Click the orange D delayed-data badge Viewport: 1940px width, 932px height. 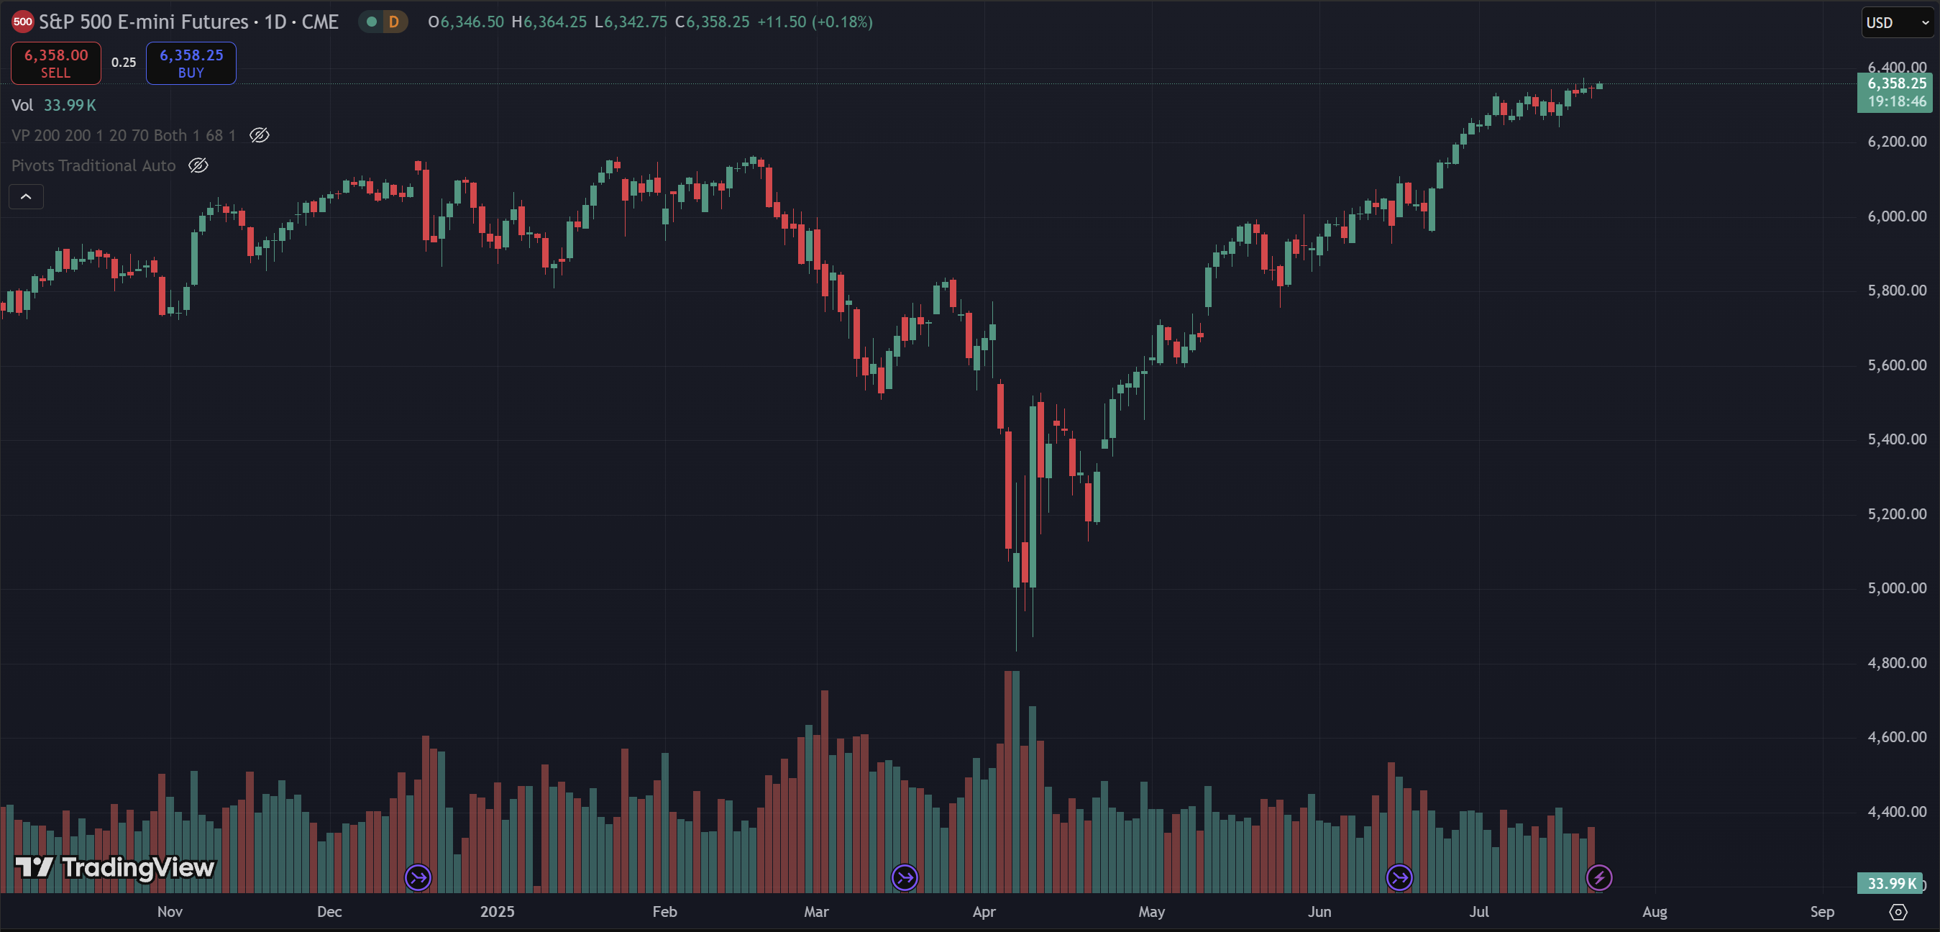(x=393, y=22)
